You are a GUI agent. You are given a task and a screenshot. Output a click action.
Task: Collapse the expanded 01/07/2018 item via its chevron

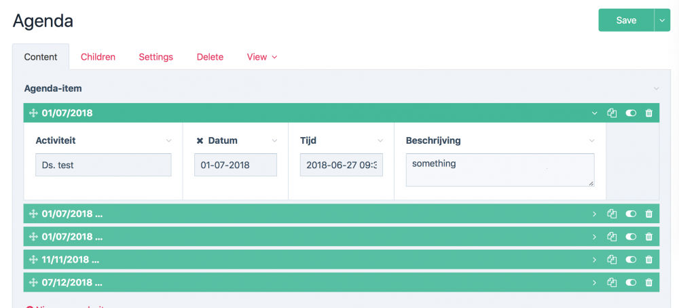595,113
